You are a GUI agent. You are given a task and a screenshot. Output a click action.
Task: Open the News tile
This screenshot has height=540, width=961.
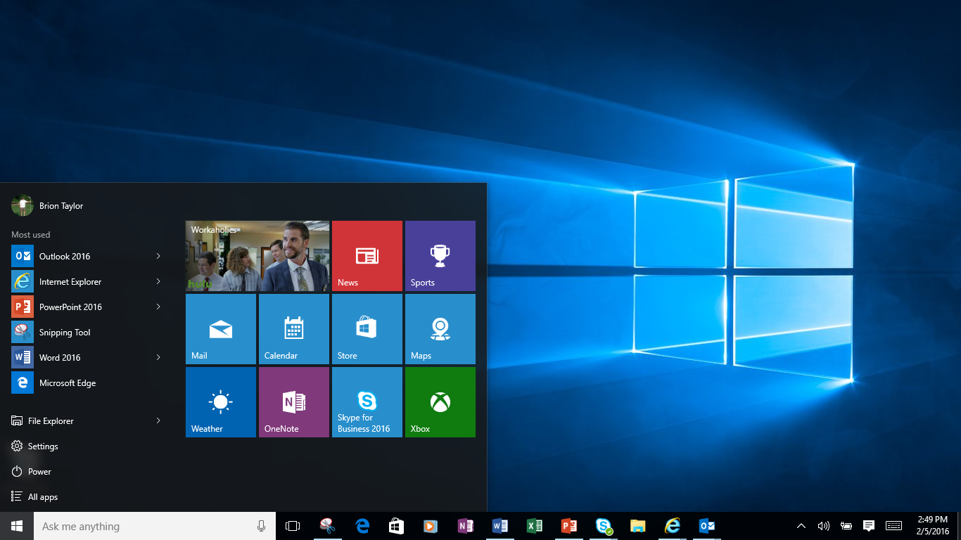pyautogui.click(x=367, y=255)
